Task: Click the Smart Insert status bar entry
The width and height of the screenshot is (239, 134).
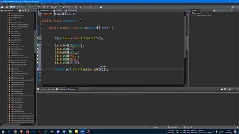Action: tap(173, 127)
